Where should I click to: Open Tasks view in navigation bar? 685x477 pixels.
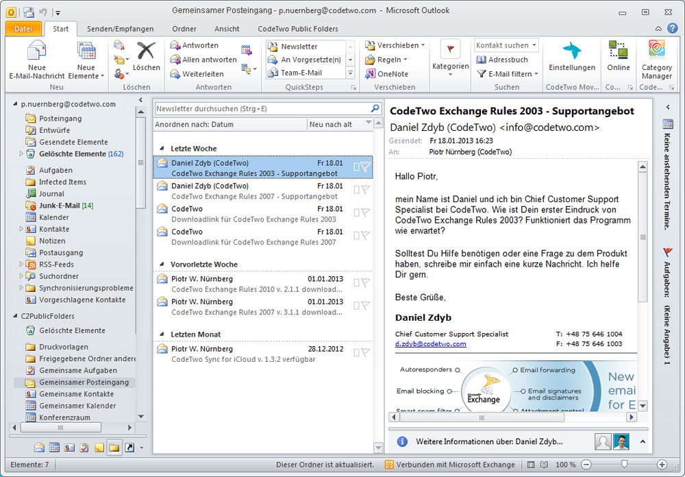pyautogui.click(x=84, y=448)
